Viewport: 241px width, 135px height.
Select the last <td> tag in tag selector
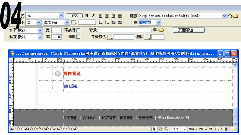74,129
